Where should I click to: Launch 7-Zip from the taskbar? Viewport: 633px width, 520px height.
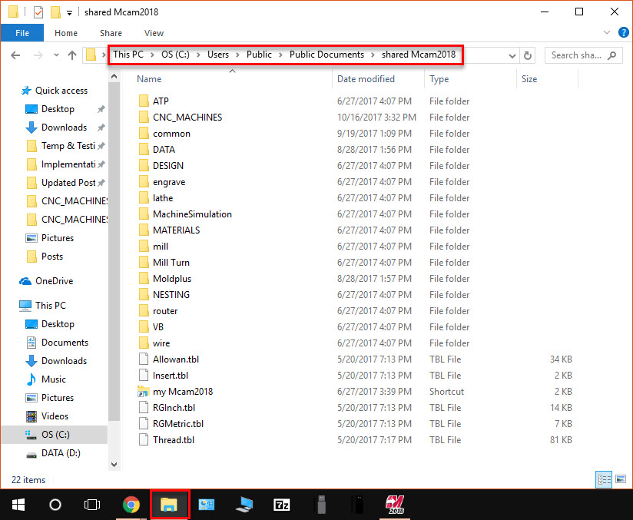281,505
